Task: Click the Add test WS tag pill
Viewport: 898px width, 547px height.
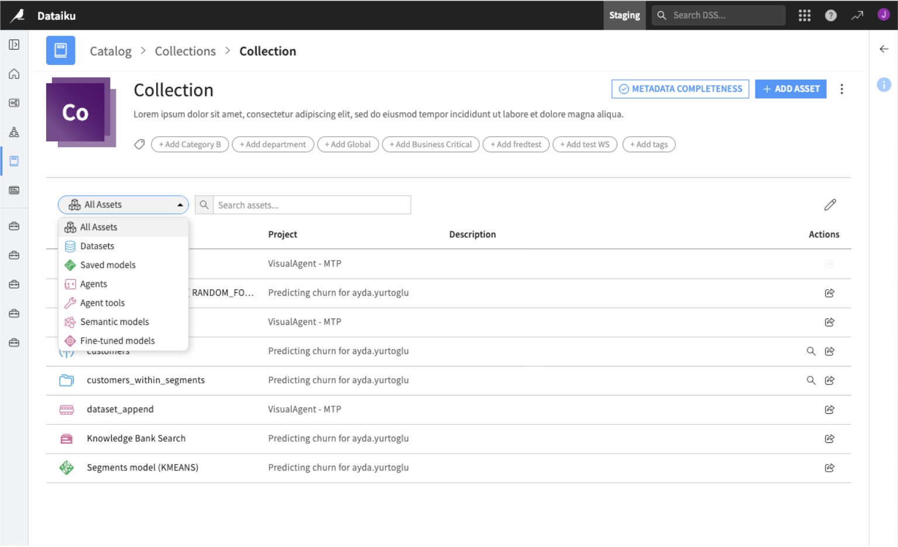Action: (585, 144)
